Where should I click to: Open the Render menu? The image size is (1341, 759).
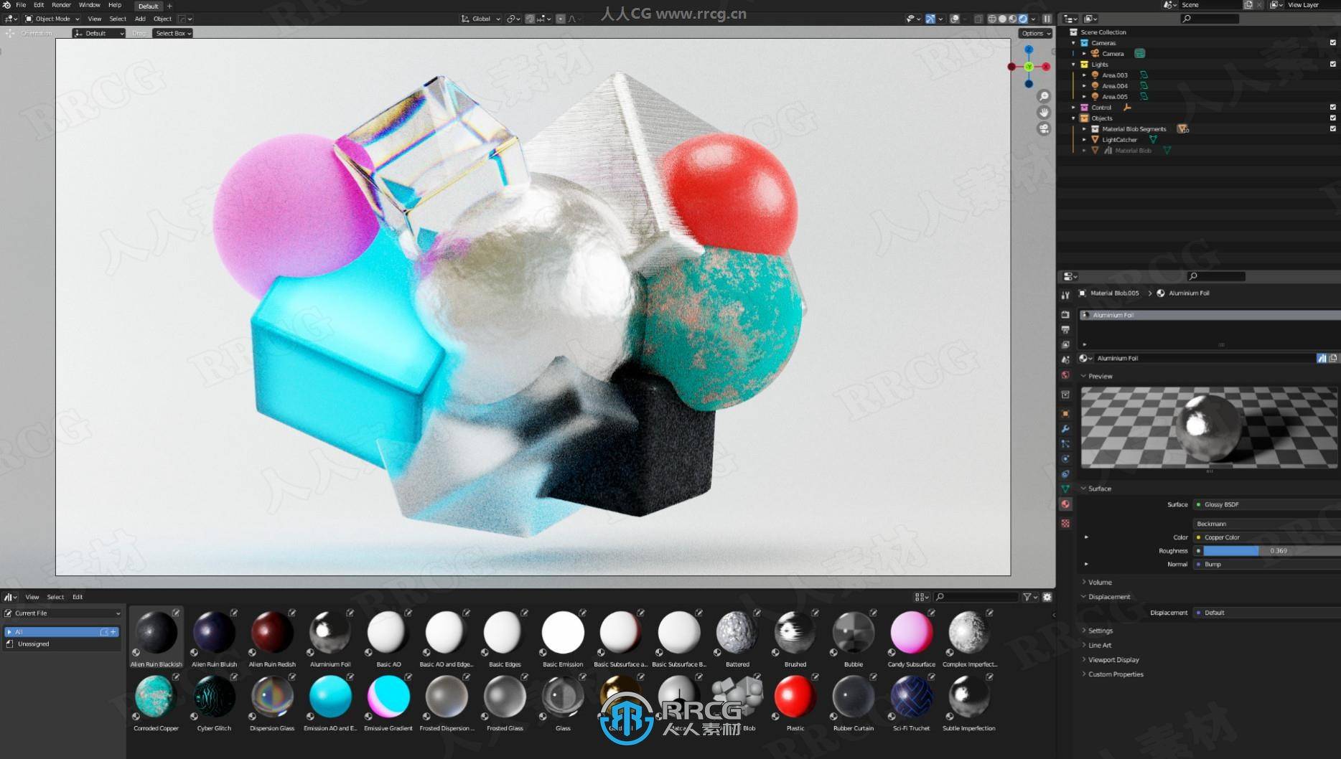[61, 5]
